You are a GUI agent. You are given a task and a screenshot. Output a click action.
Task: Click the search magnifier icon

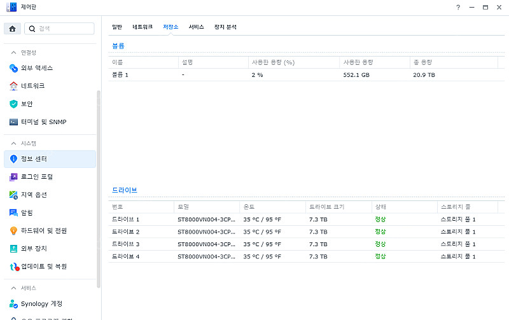[32, 29]
